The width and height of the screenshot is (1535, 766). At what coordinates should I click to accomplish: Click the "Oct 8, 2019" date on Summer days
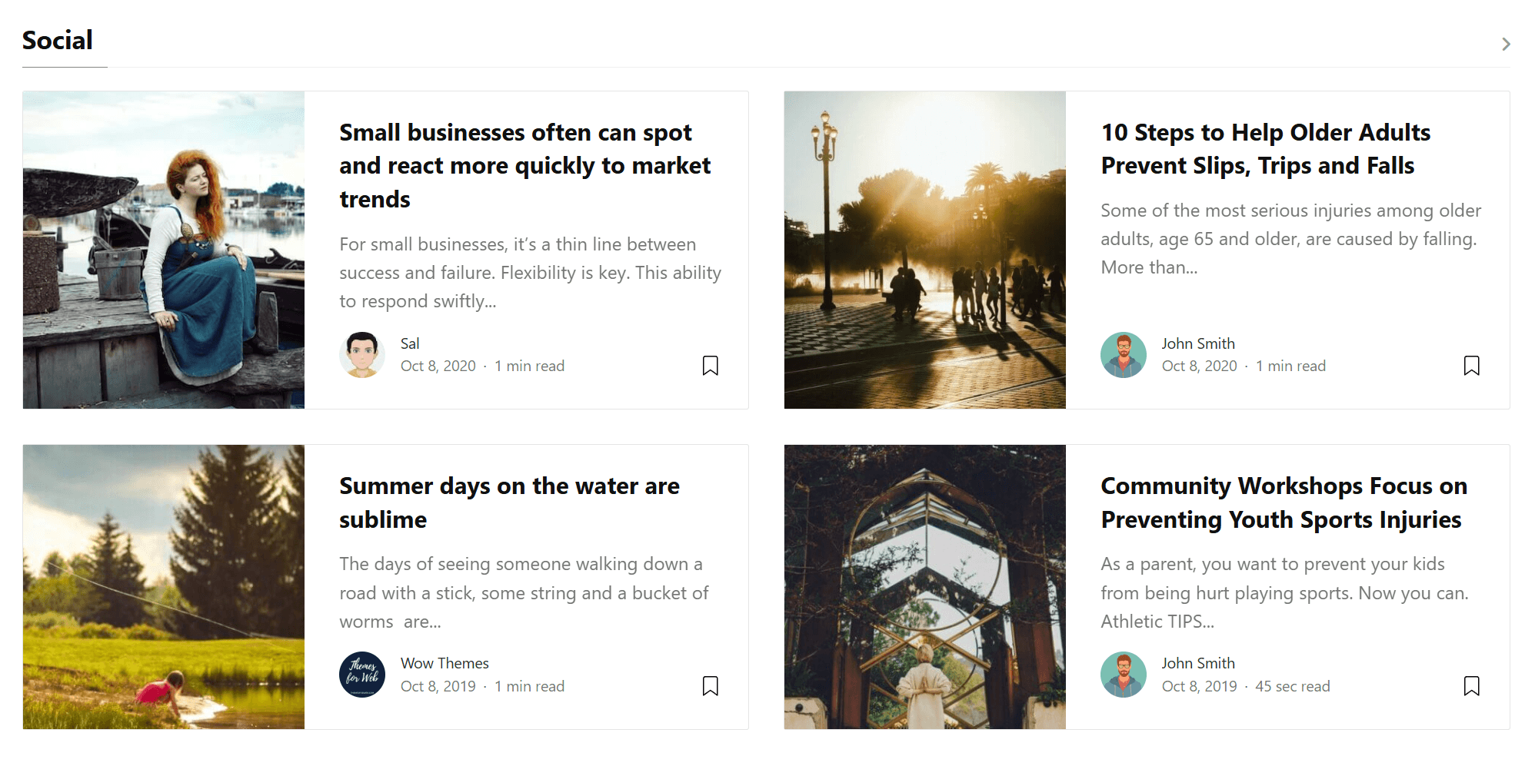coord(438,686)
